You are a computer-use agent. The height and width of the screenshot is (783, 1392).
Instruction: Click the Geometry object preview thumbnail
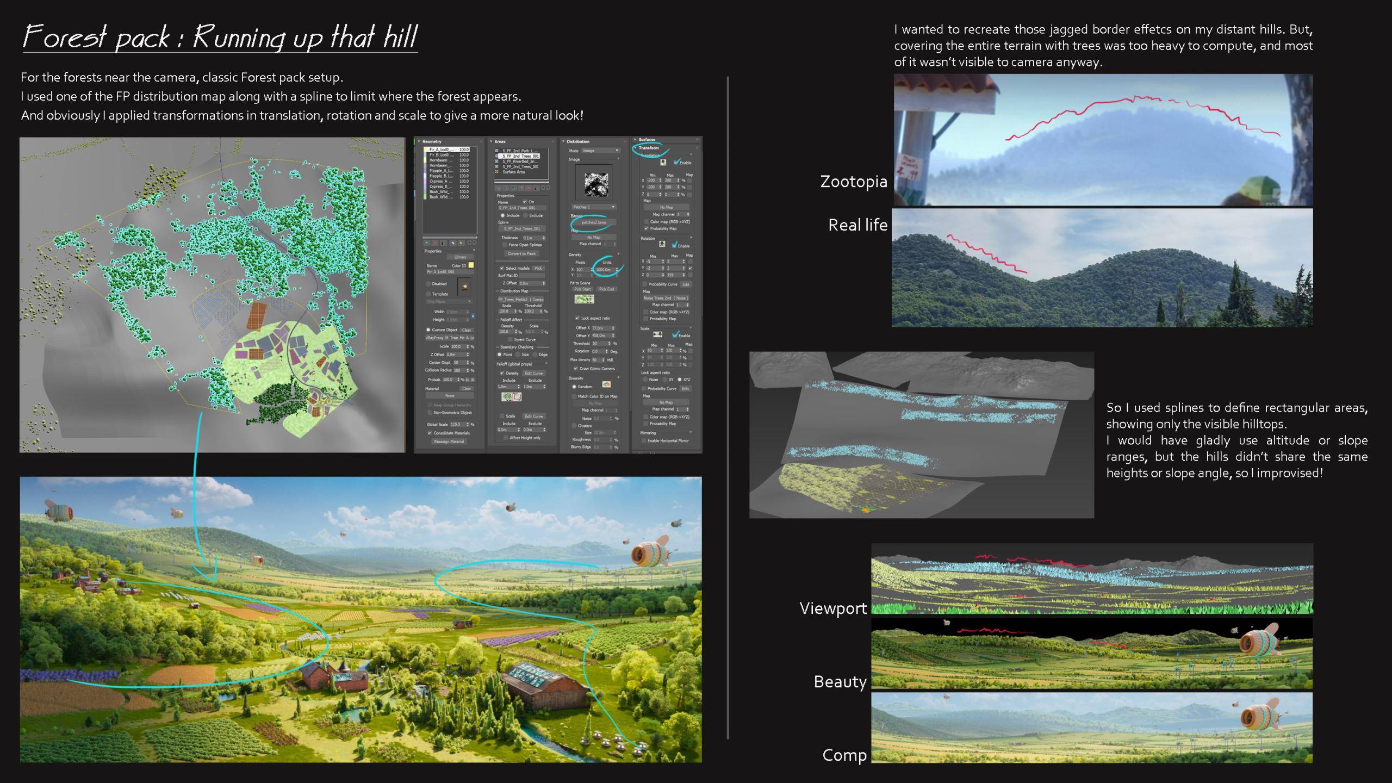pyautogui.click(x=464, y=286)
